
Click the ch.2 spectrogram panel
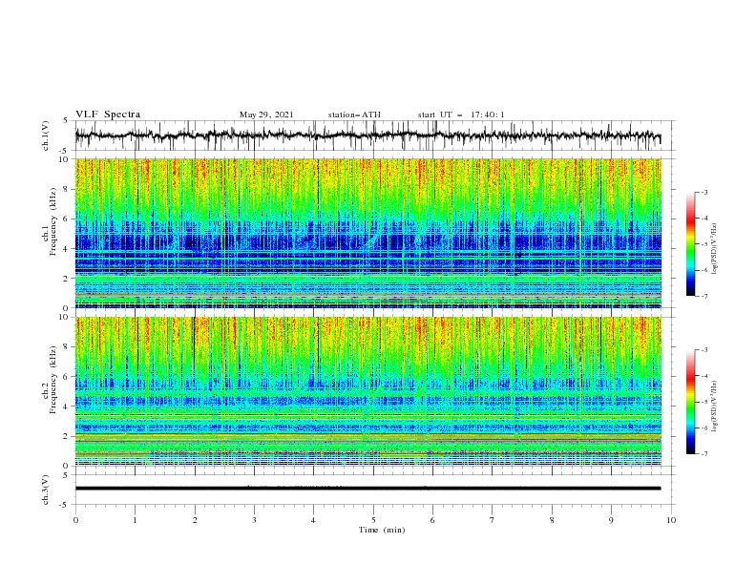click(x=367, y=391)
